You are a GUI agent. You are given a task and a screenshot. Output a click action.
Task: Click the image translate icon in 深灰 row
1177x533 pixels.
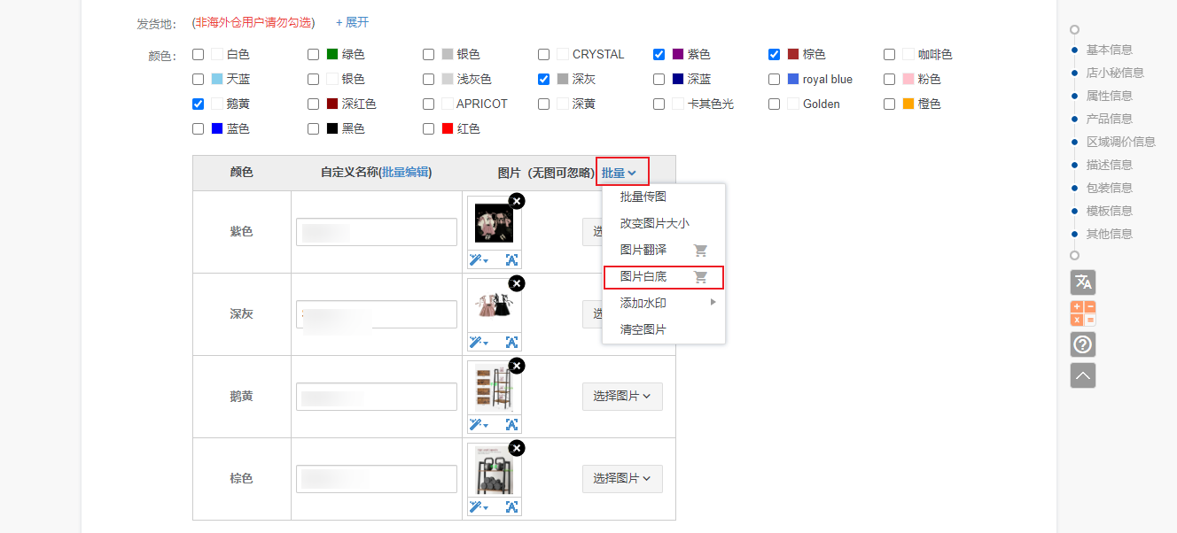click(x=511, y=342)
